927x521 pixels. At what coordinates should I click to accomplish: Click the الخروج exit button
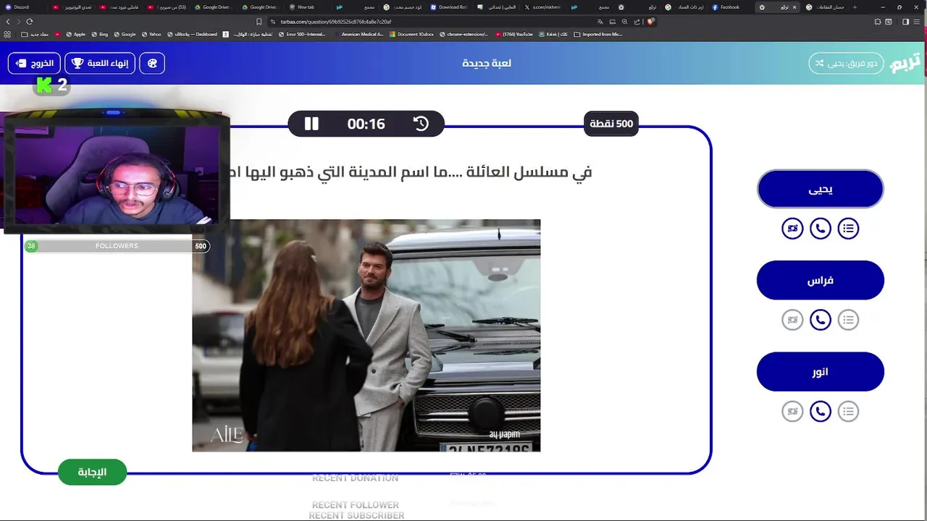pyautogui.click(x=34, y=63)
